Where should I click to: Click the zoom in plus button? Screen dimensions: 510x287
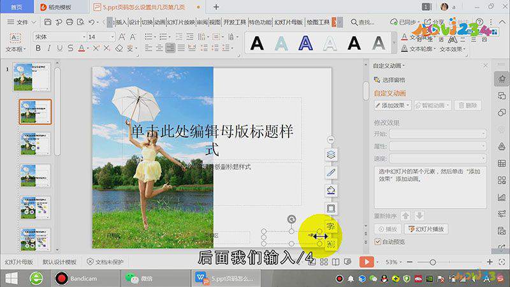pos(490,261)
